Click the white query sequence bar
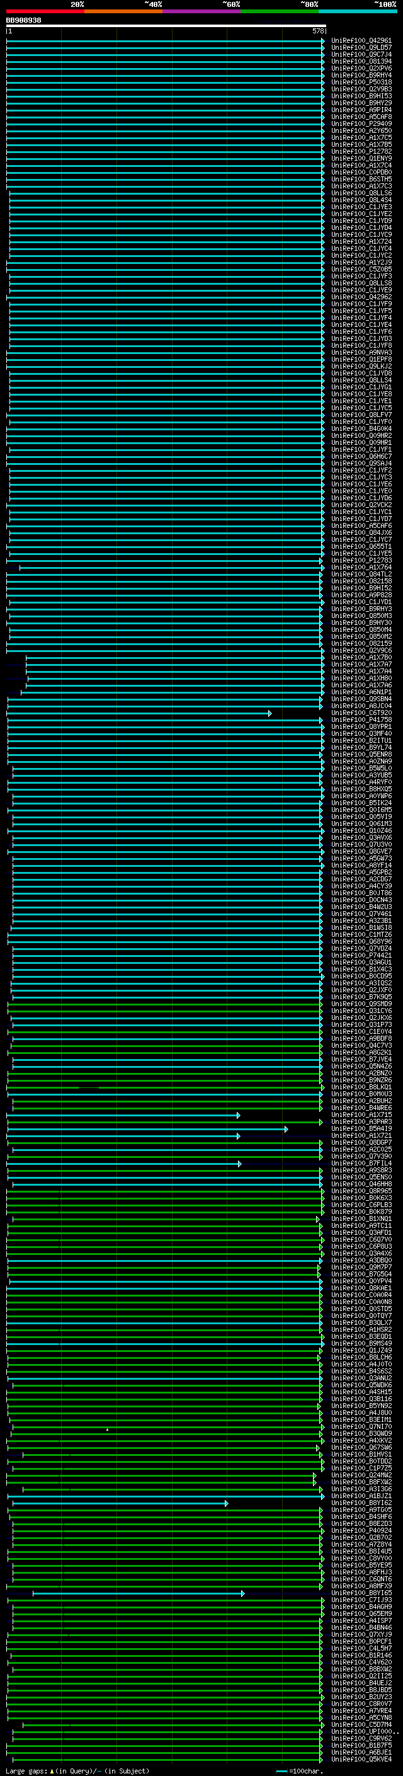 click(166, 25)
